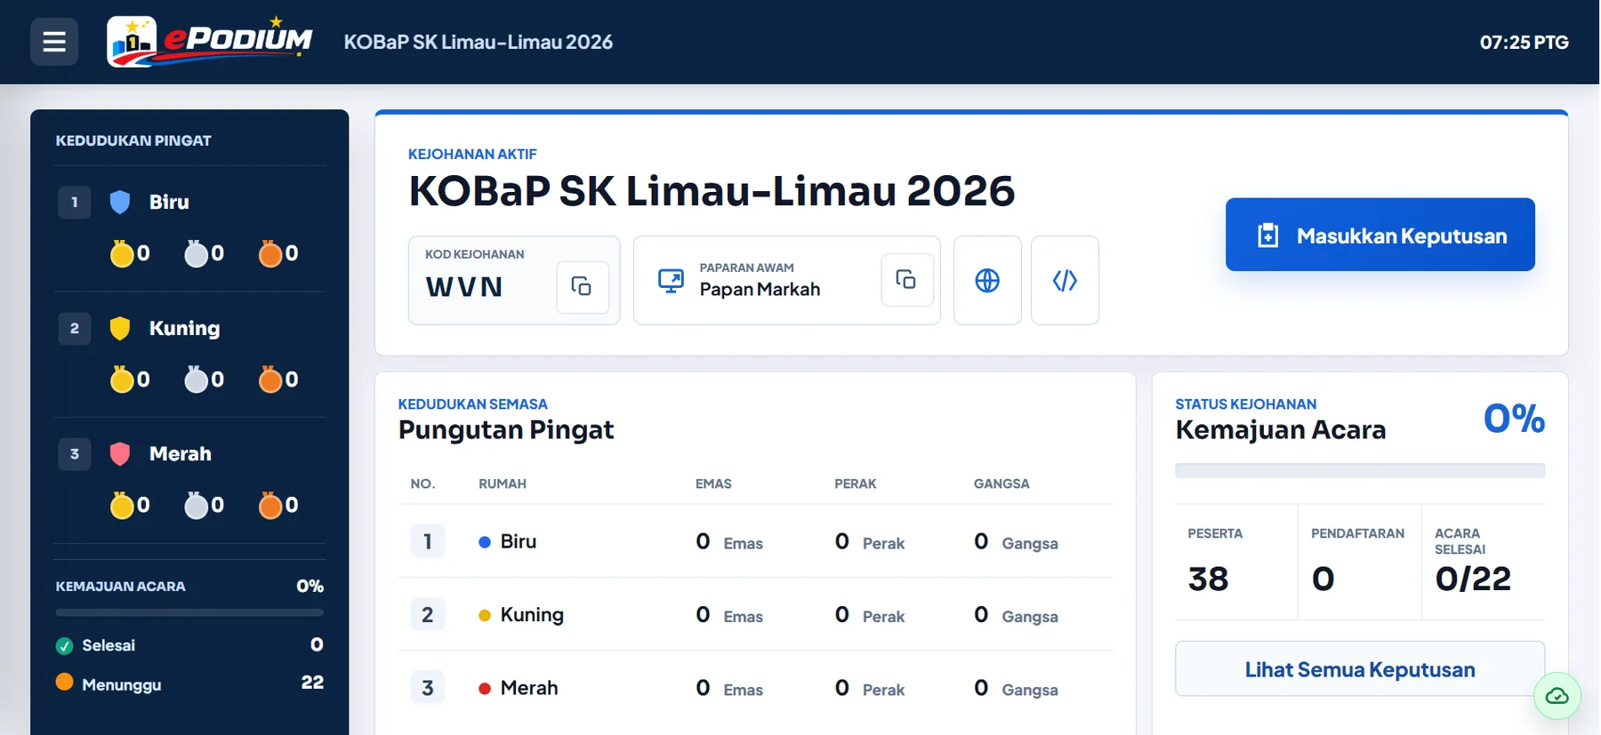The height and width of the screenshot is (735, 1601).
Task: Open Lihat Semua Keputusan
Action: point(1359,669)
